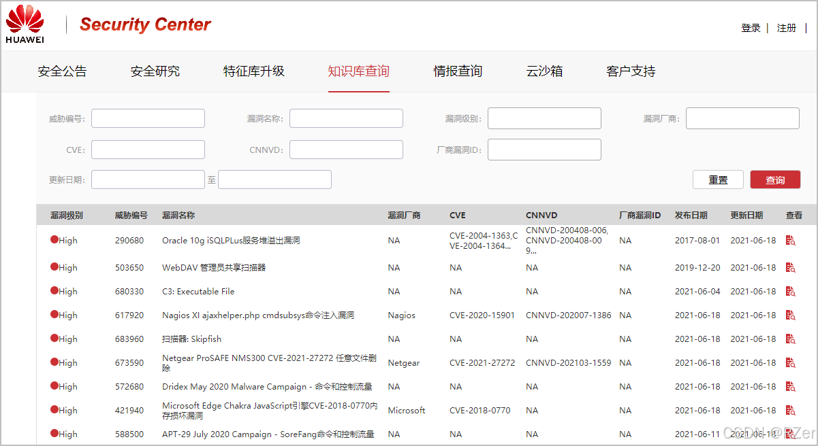
Task: Focus the 厂商漏洞ID input field
Action: (x=544, y=150)
